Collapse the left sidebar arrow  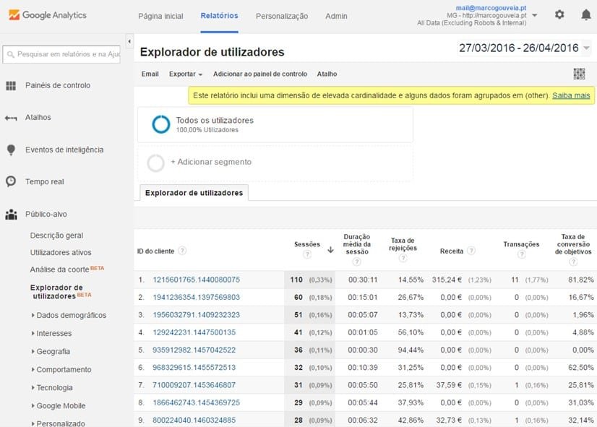[129, 42]
